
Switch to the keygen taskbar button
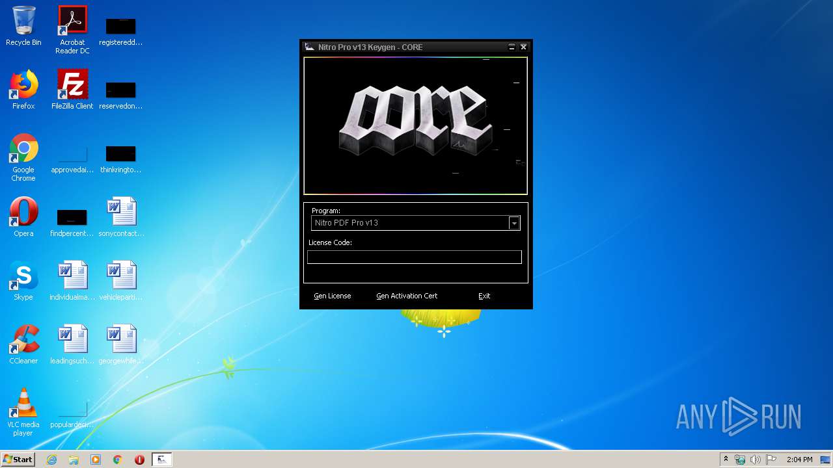[161, 460]
